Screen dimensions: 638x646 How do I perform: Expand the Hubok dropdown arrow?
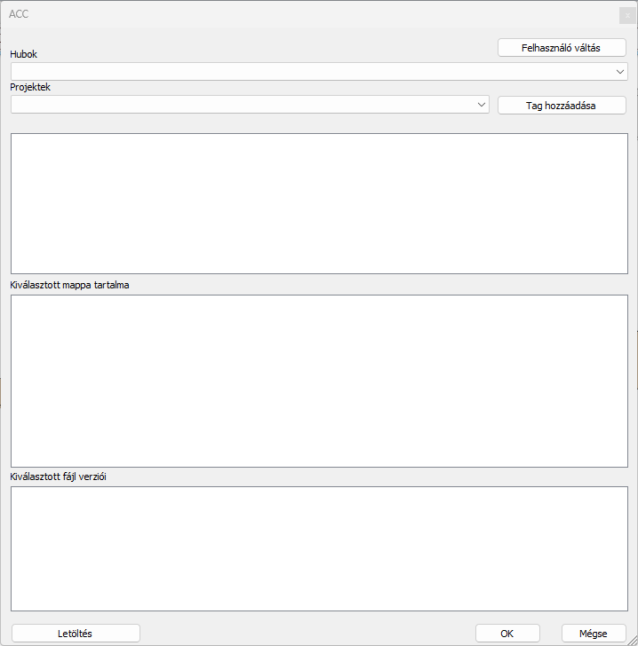620,72
